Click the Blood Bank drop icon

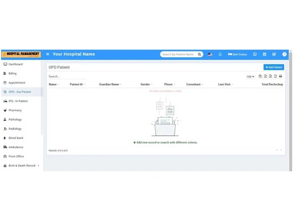(5, 138)
